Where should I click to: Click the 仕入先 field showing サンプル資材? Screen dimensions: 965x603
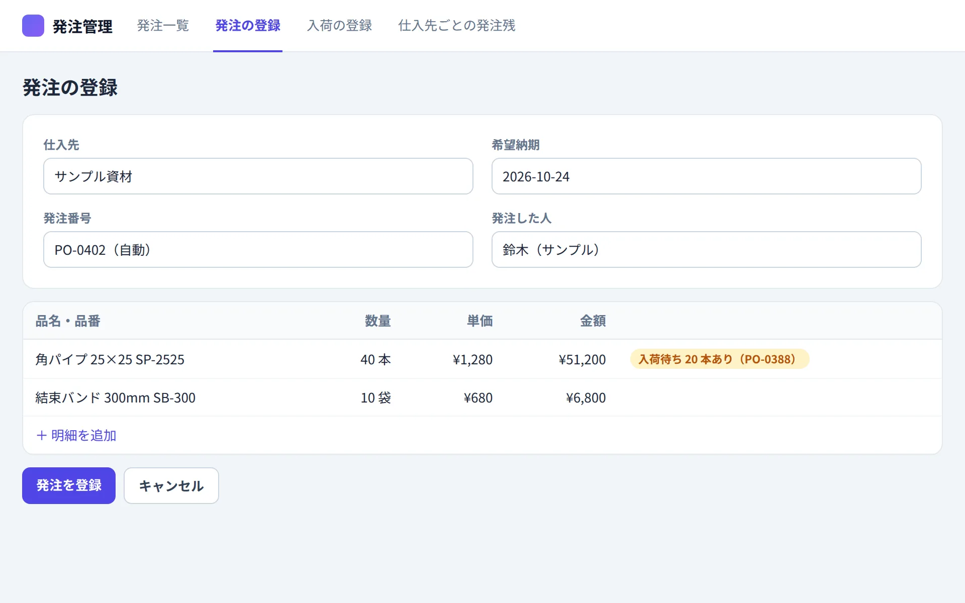click(x=258, y=176)
